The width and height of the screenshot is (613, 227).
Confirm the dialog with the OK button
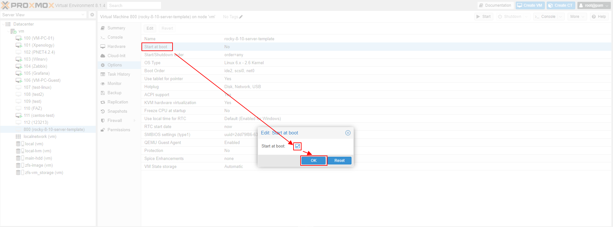tap(314, 161)
